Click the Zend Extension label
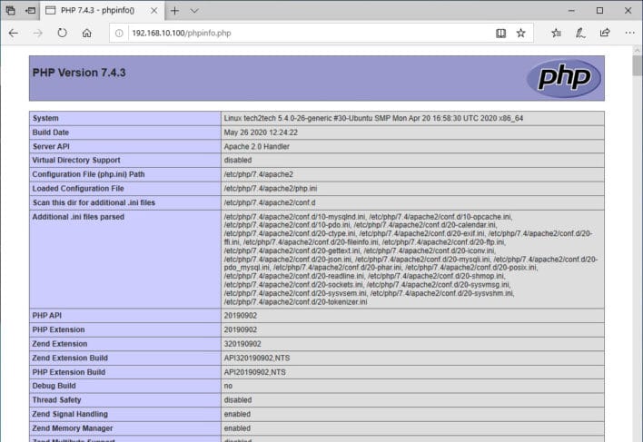Viewport: 643px width, 442px height. [x=59, y=344]
